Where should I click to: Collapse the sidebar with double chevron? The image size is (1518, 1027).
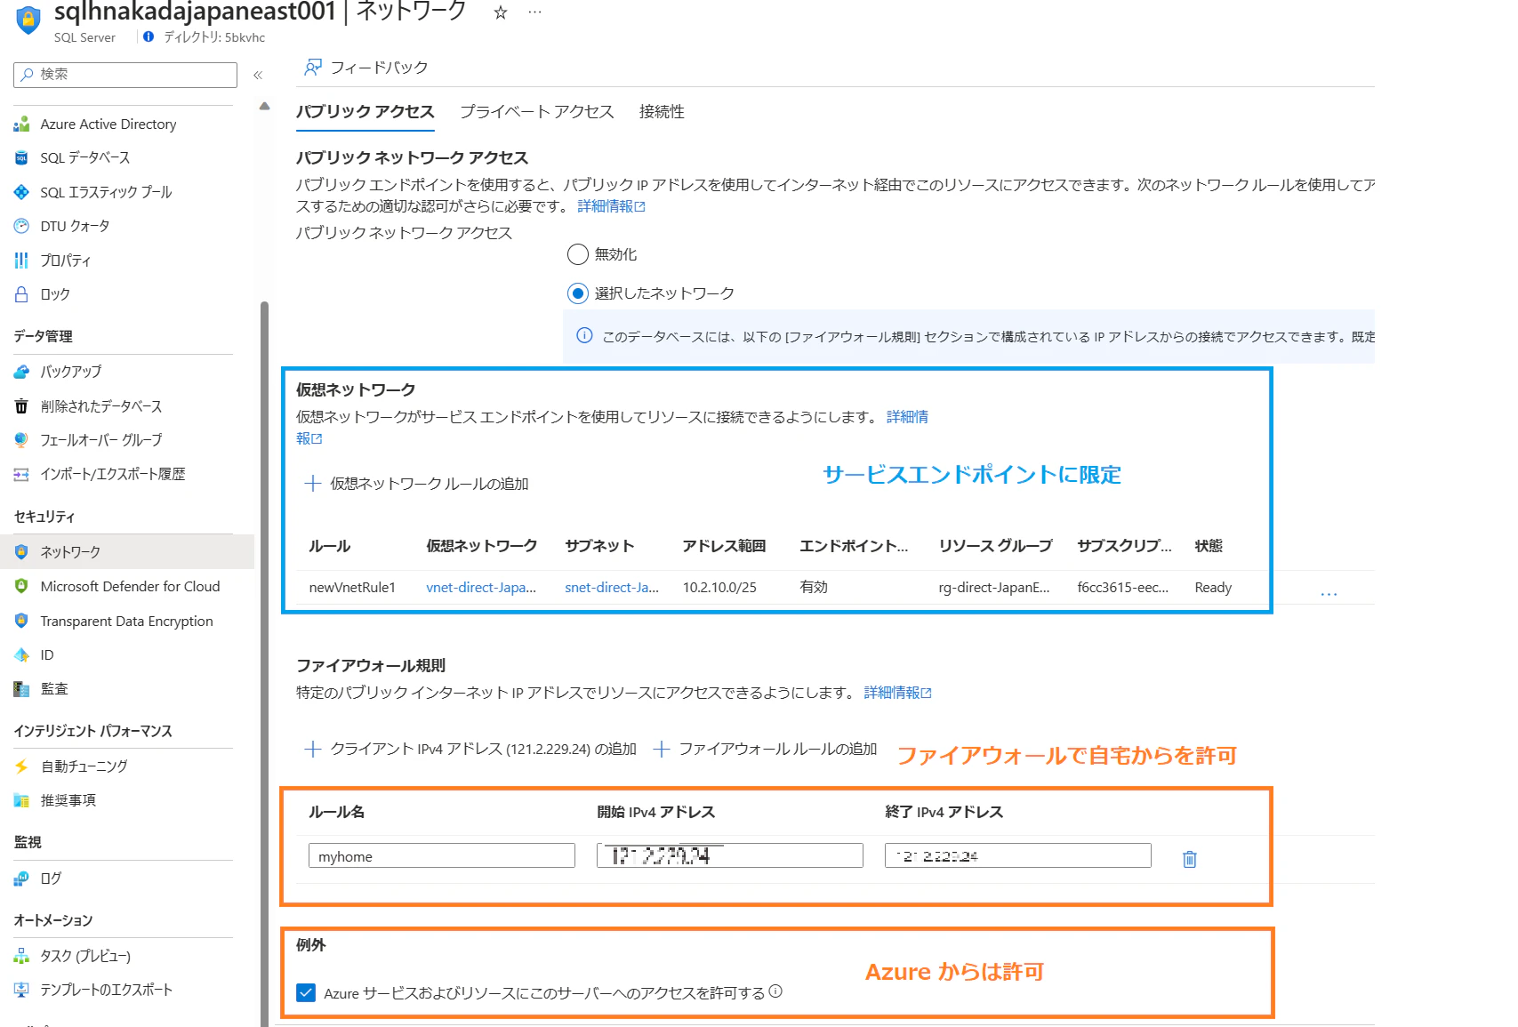pyautogui.click(x=258, y=75)
